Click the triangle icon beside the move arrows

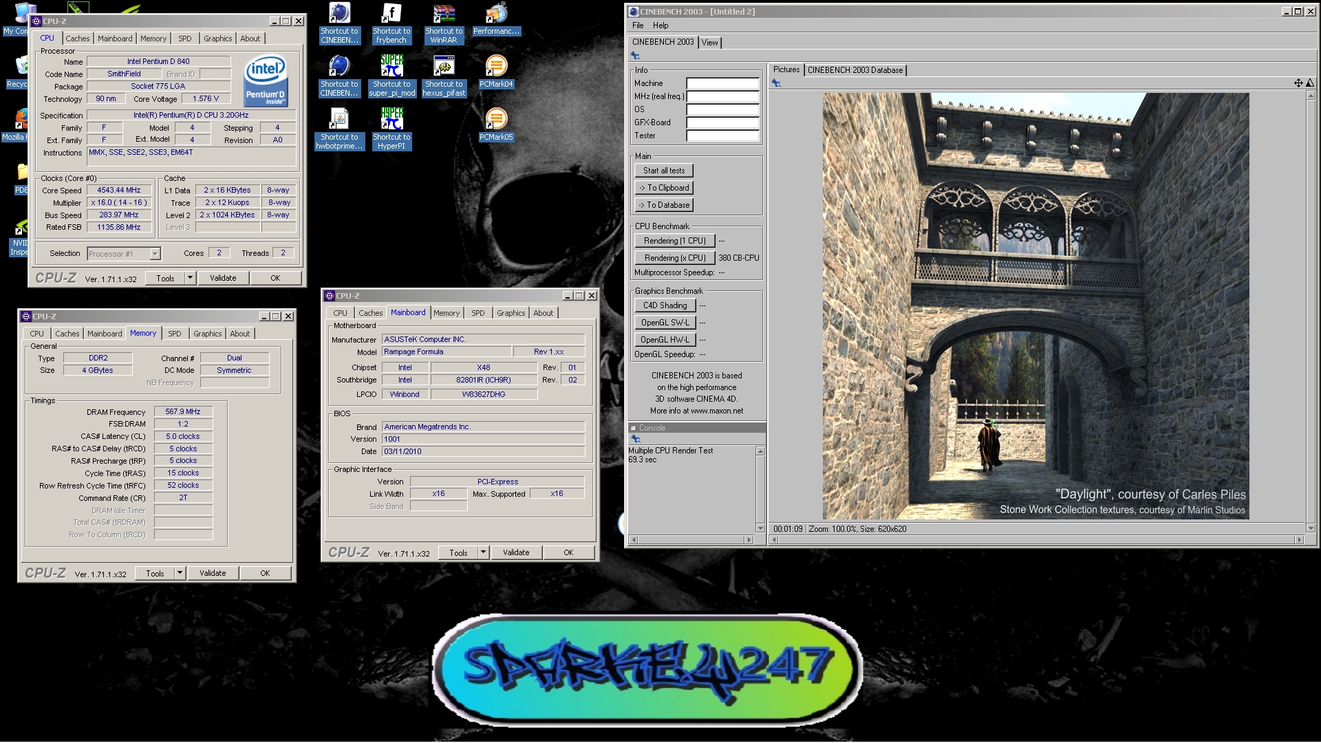click(1309, 83)
